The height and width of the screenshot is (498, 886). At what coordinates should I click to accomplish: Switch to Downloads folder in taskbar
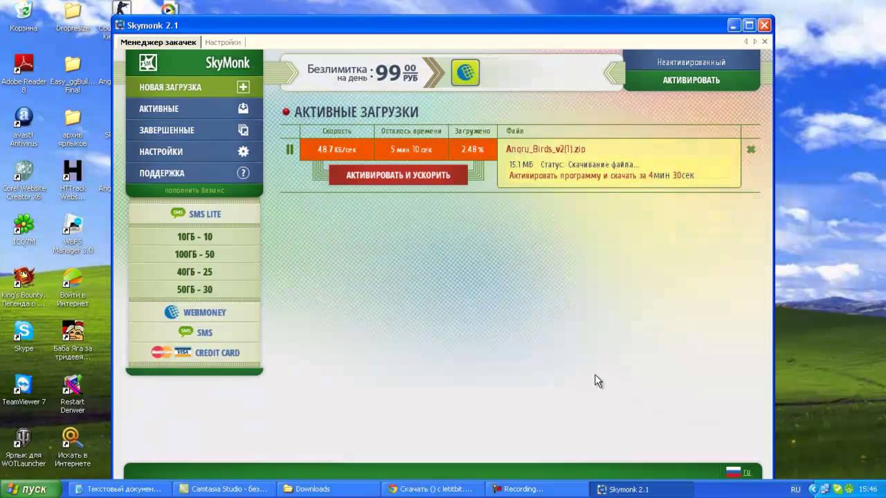coord(328,489)
